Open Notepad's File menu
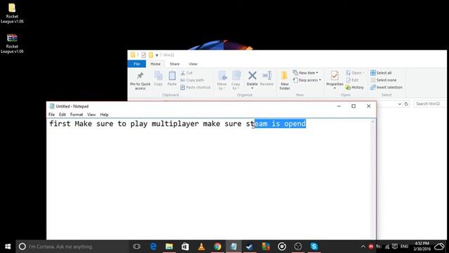449x253 pixels. [51, 115]
